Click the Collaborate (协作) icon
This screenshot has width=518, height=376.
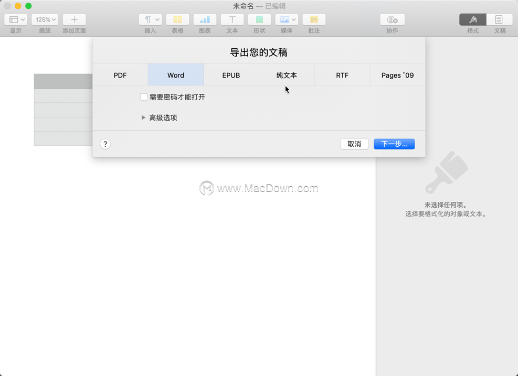[392, 19]
